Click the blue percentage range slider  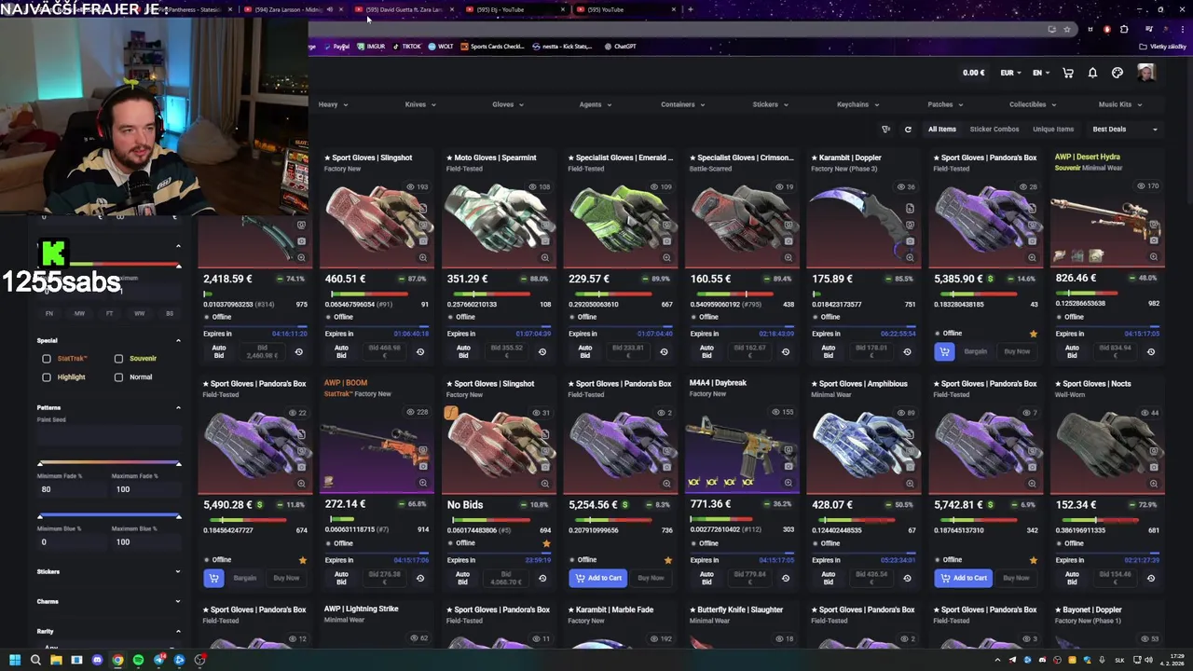point(109,516)
